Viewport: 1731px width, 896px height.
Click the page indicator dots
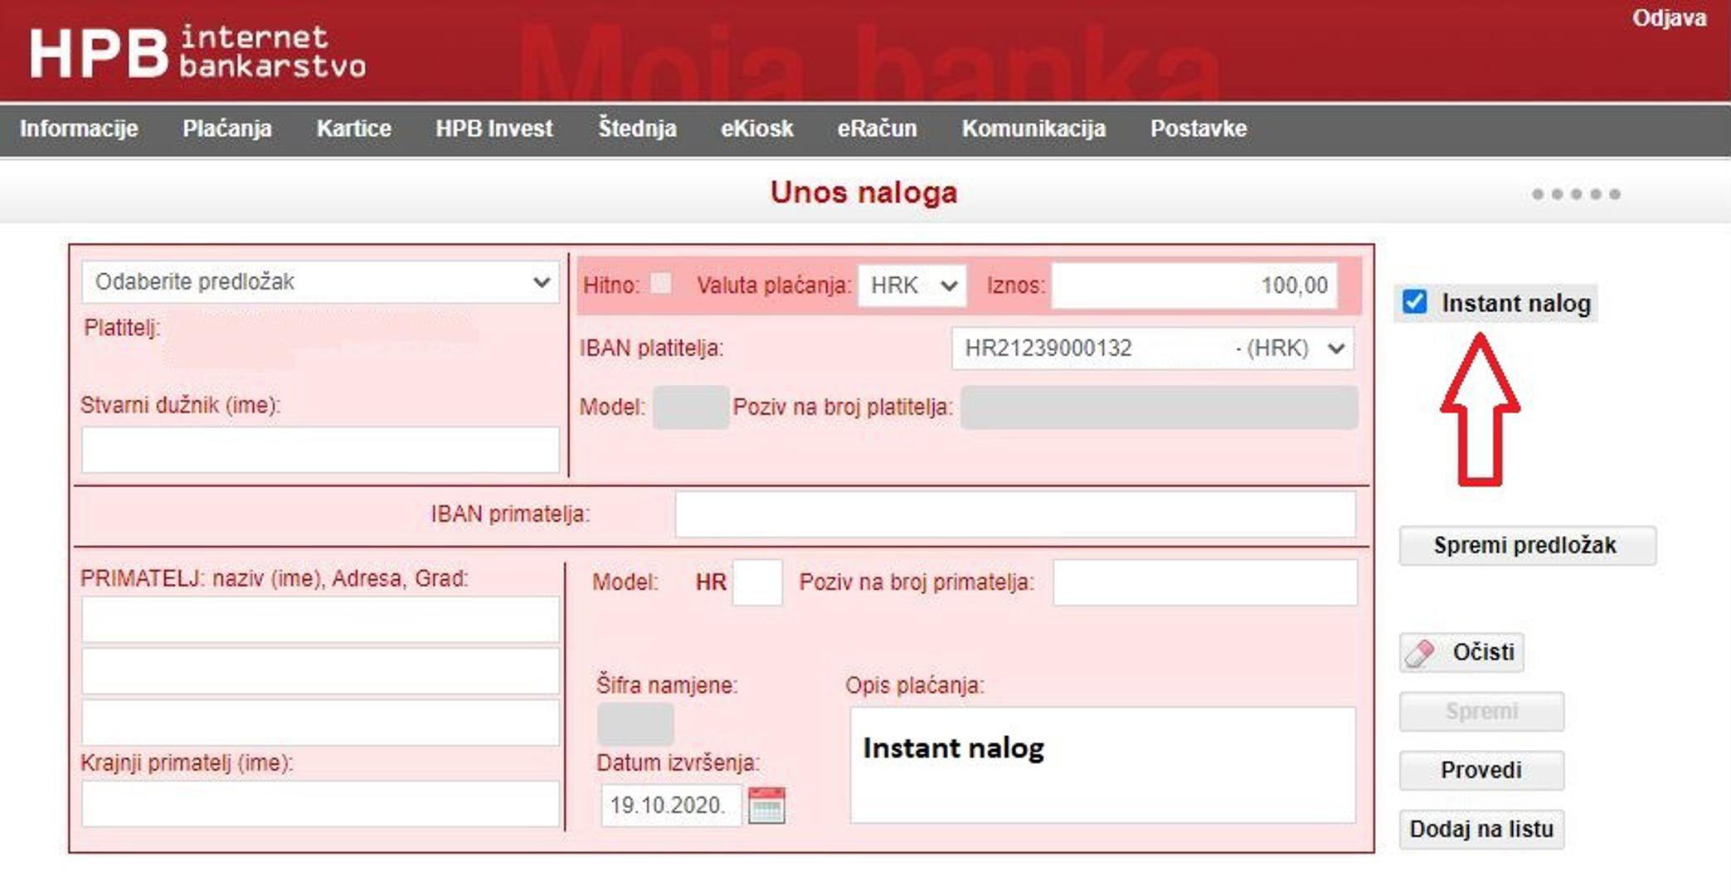(x=1575, y=194)
